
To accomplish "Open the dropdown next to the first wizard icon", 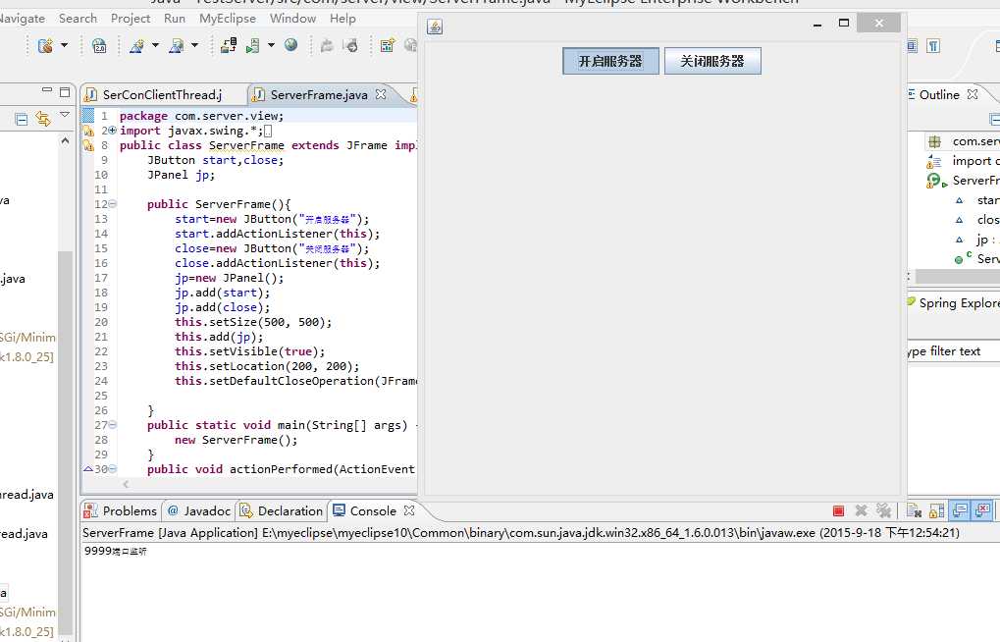I will tap(155, 45).
